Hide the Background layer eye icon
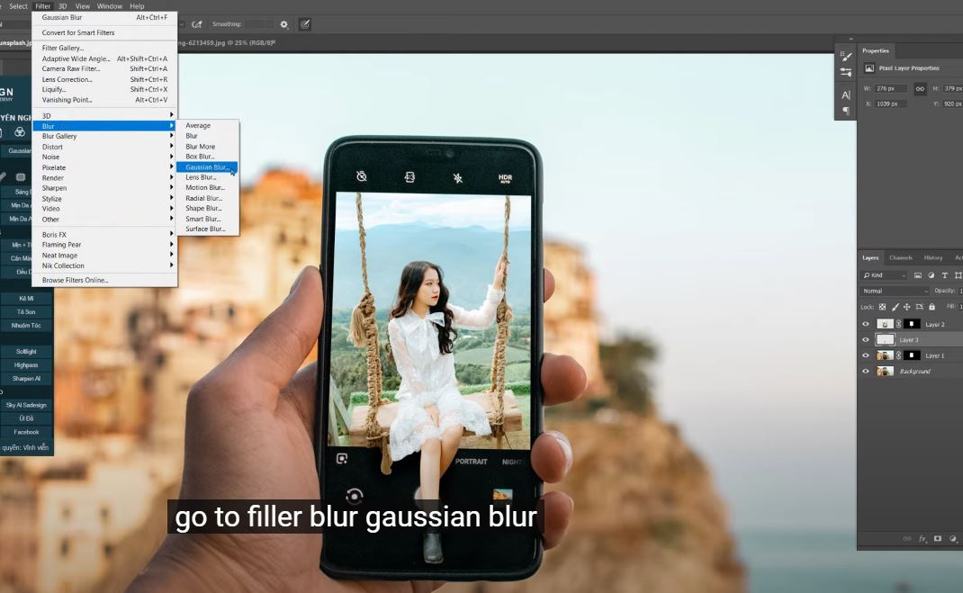The image size is (963, 593). [x=866, y=371]
